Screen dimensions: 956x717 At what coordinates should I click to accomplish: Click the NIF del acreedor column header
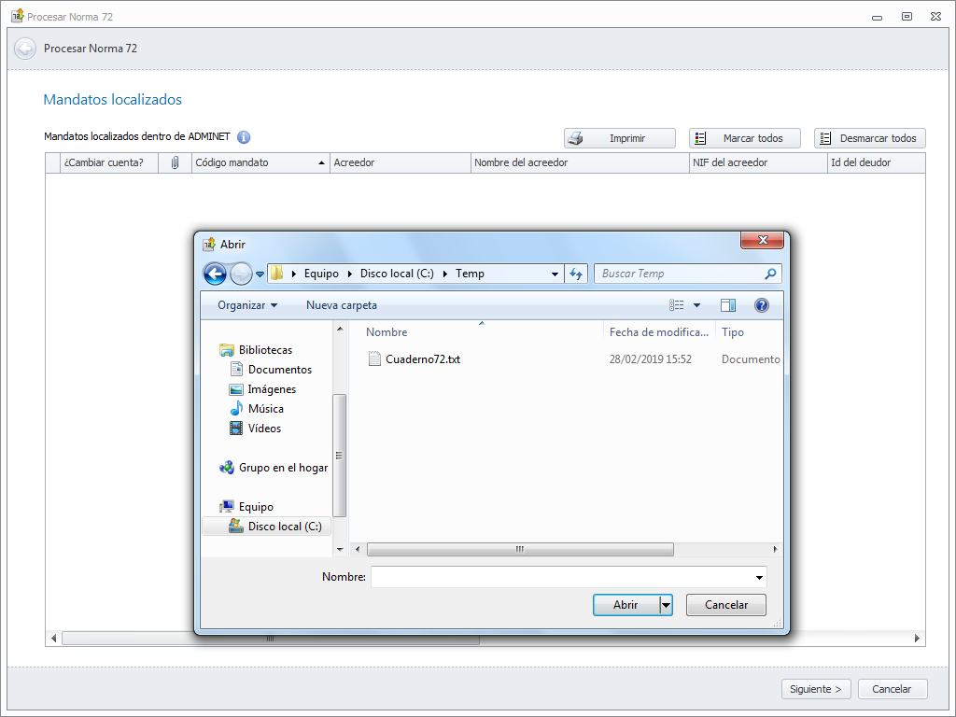coord(758,162)
